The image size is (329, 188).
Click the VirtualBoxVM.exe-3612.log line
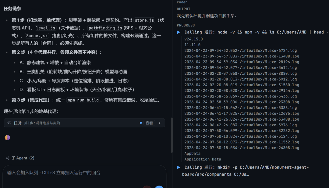coord(240,68)
